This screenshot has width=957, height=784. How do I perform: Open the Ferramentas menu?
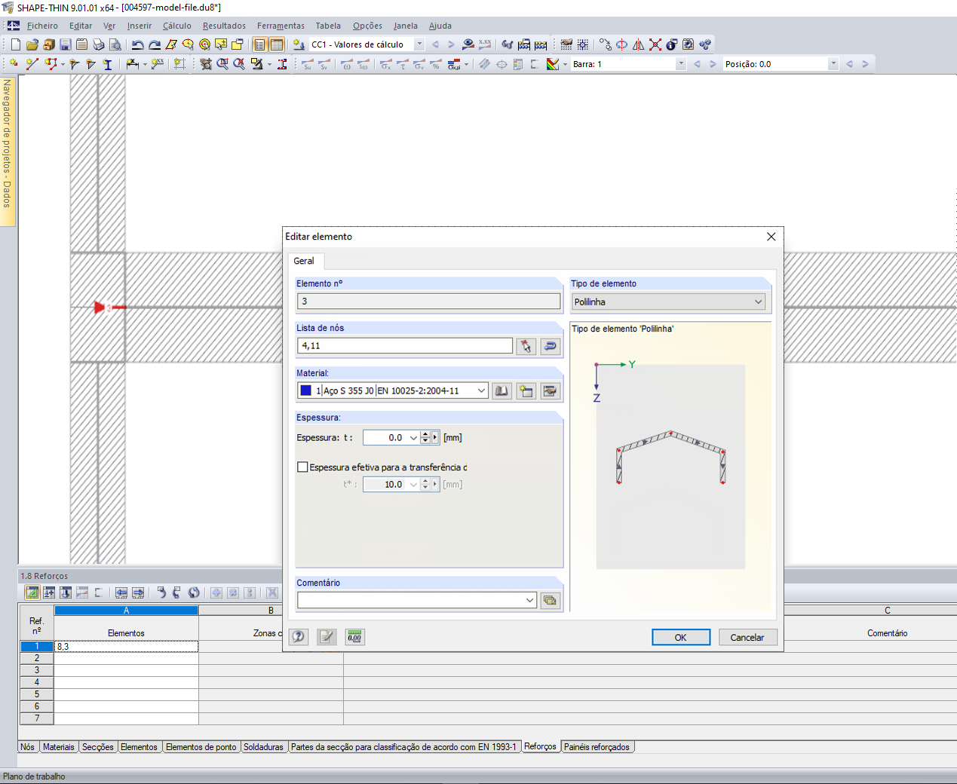[281, 26]
